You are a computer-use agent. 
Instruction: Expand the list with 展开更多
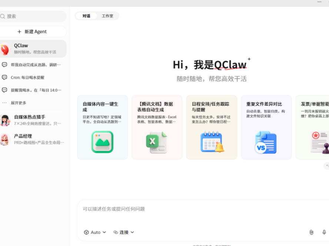click(19, 103)
